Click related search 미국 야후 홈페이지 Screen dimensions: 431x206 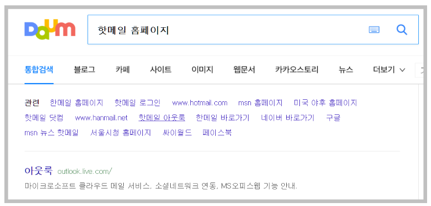pos(325,103)
